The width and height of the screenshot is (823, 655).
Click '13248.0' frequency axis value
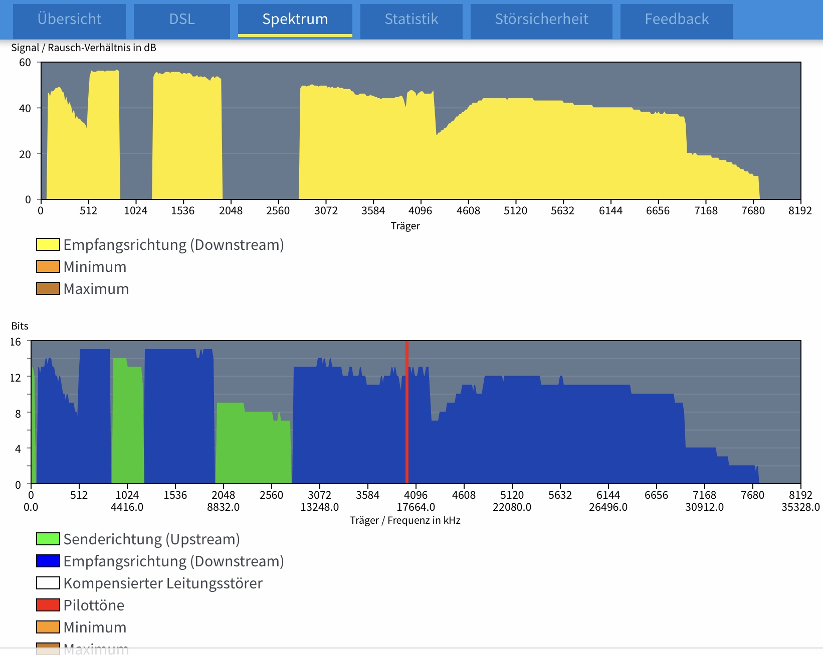coord(320,507)
